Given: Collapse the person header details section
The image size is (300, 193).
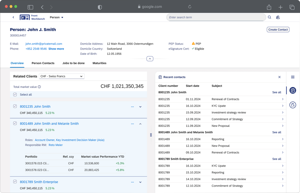Looking at the screenshot, I should tap(150, 59).
